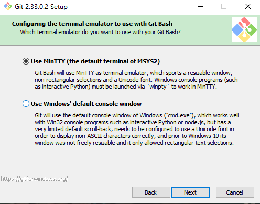Cancel the Git installation
The height and width of the screenshot is (204, 260).
tap(235, 192)
